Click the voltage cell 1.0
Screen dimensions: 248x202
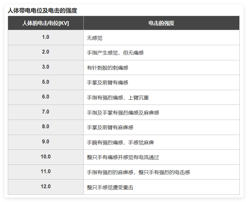tap(45, 38)
